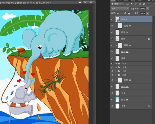Viewport: 155px width, 124px height.
Task: Expand the 小象 layer group
Action: [x=116, y=63]
